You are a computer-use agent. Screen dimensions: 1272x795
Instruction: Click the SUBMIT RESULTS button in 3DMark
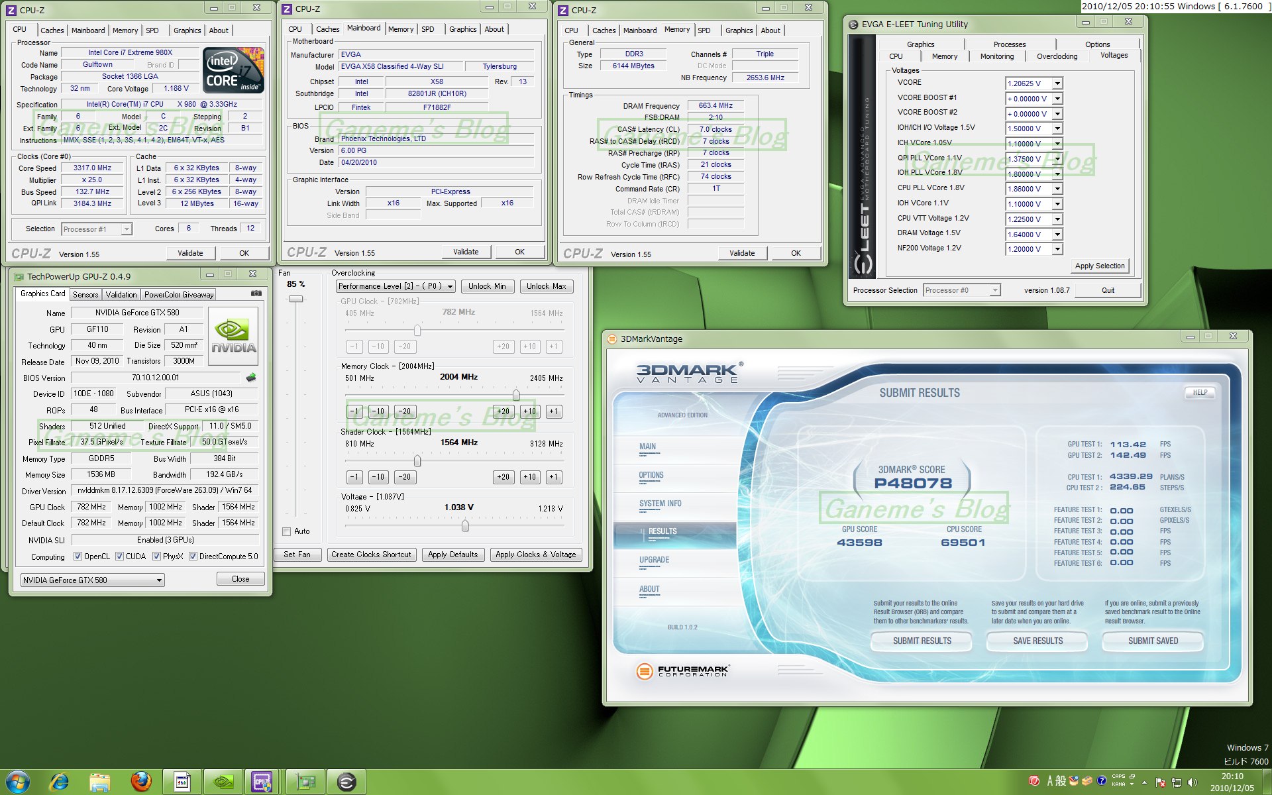coord(922,641)
